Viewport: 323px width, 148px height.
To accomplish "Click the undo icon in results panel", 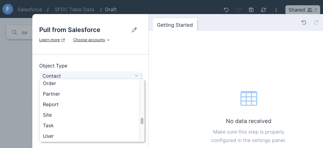I will [x=304, y=22].
